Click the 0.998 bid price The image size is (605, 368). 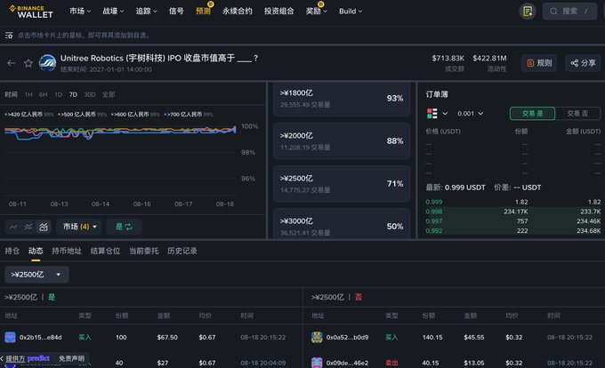(433, 212)
